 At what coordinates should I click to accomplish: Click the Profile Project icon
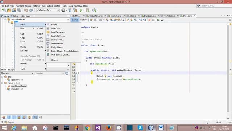(x=94, y=11)
